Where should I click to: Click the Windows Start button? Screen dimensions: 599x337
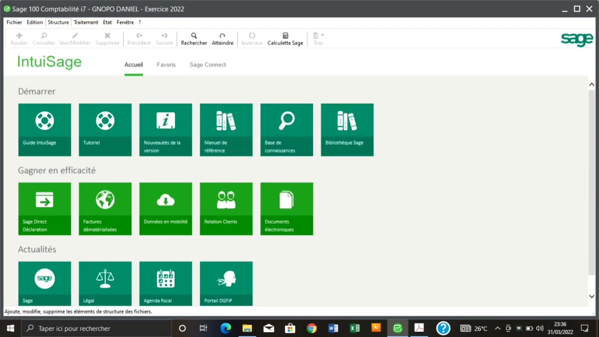click(10, 329)
